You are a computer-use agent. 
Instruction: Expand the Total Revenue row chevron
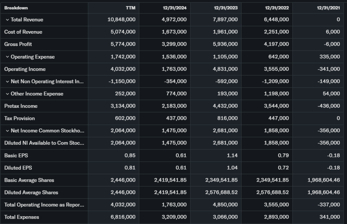coord(7,20)
